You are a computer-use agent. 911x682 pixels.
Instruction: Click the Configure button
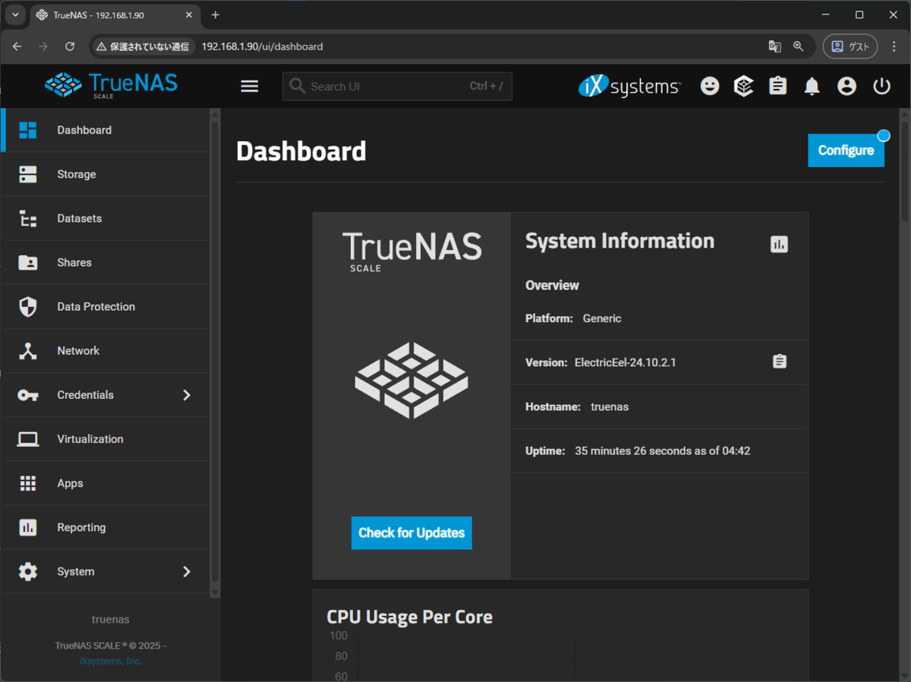click(x=846, y=150)
